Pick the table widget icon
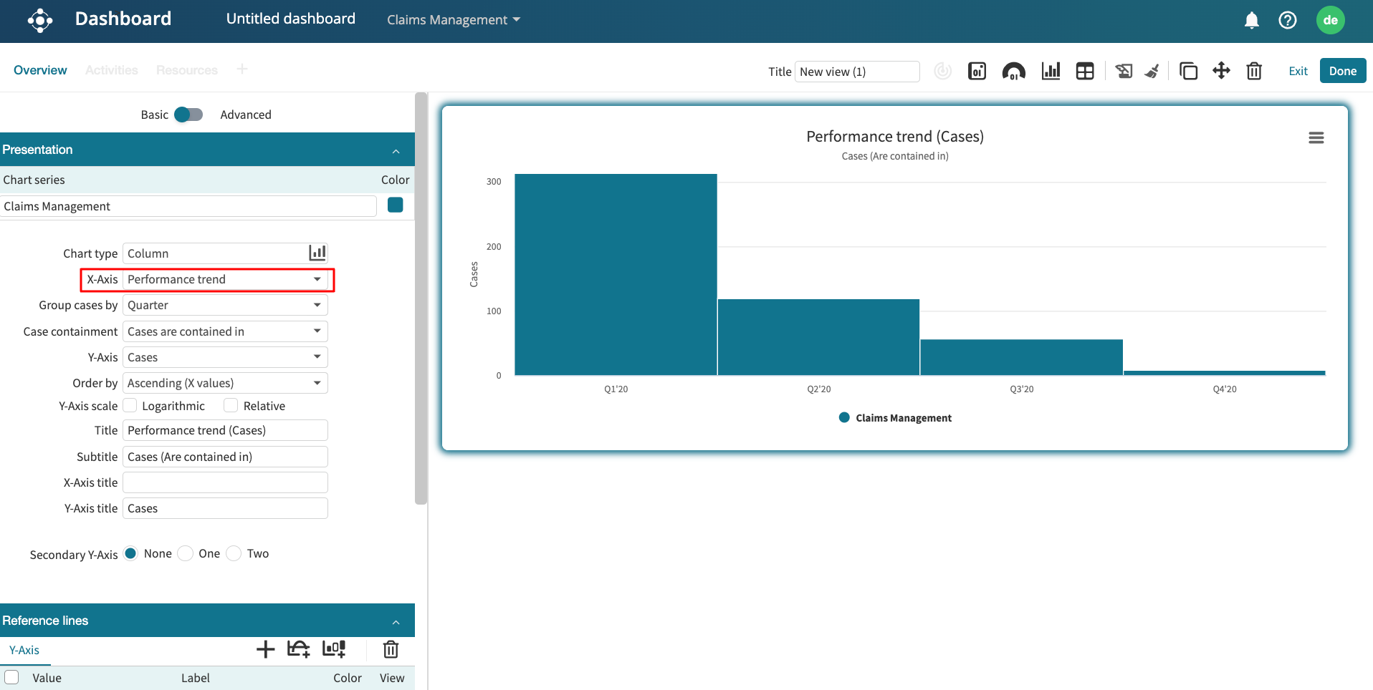The height and width of the screenshot is (690, 1373). tap(1085, 71)
